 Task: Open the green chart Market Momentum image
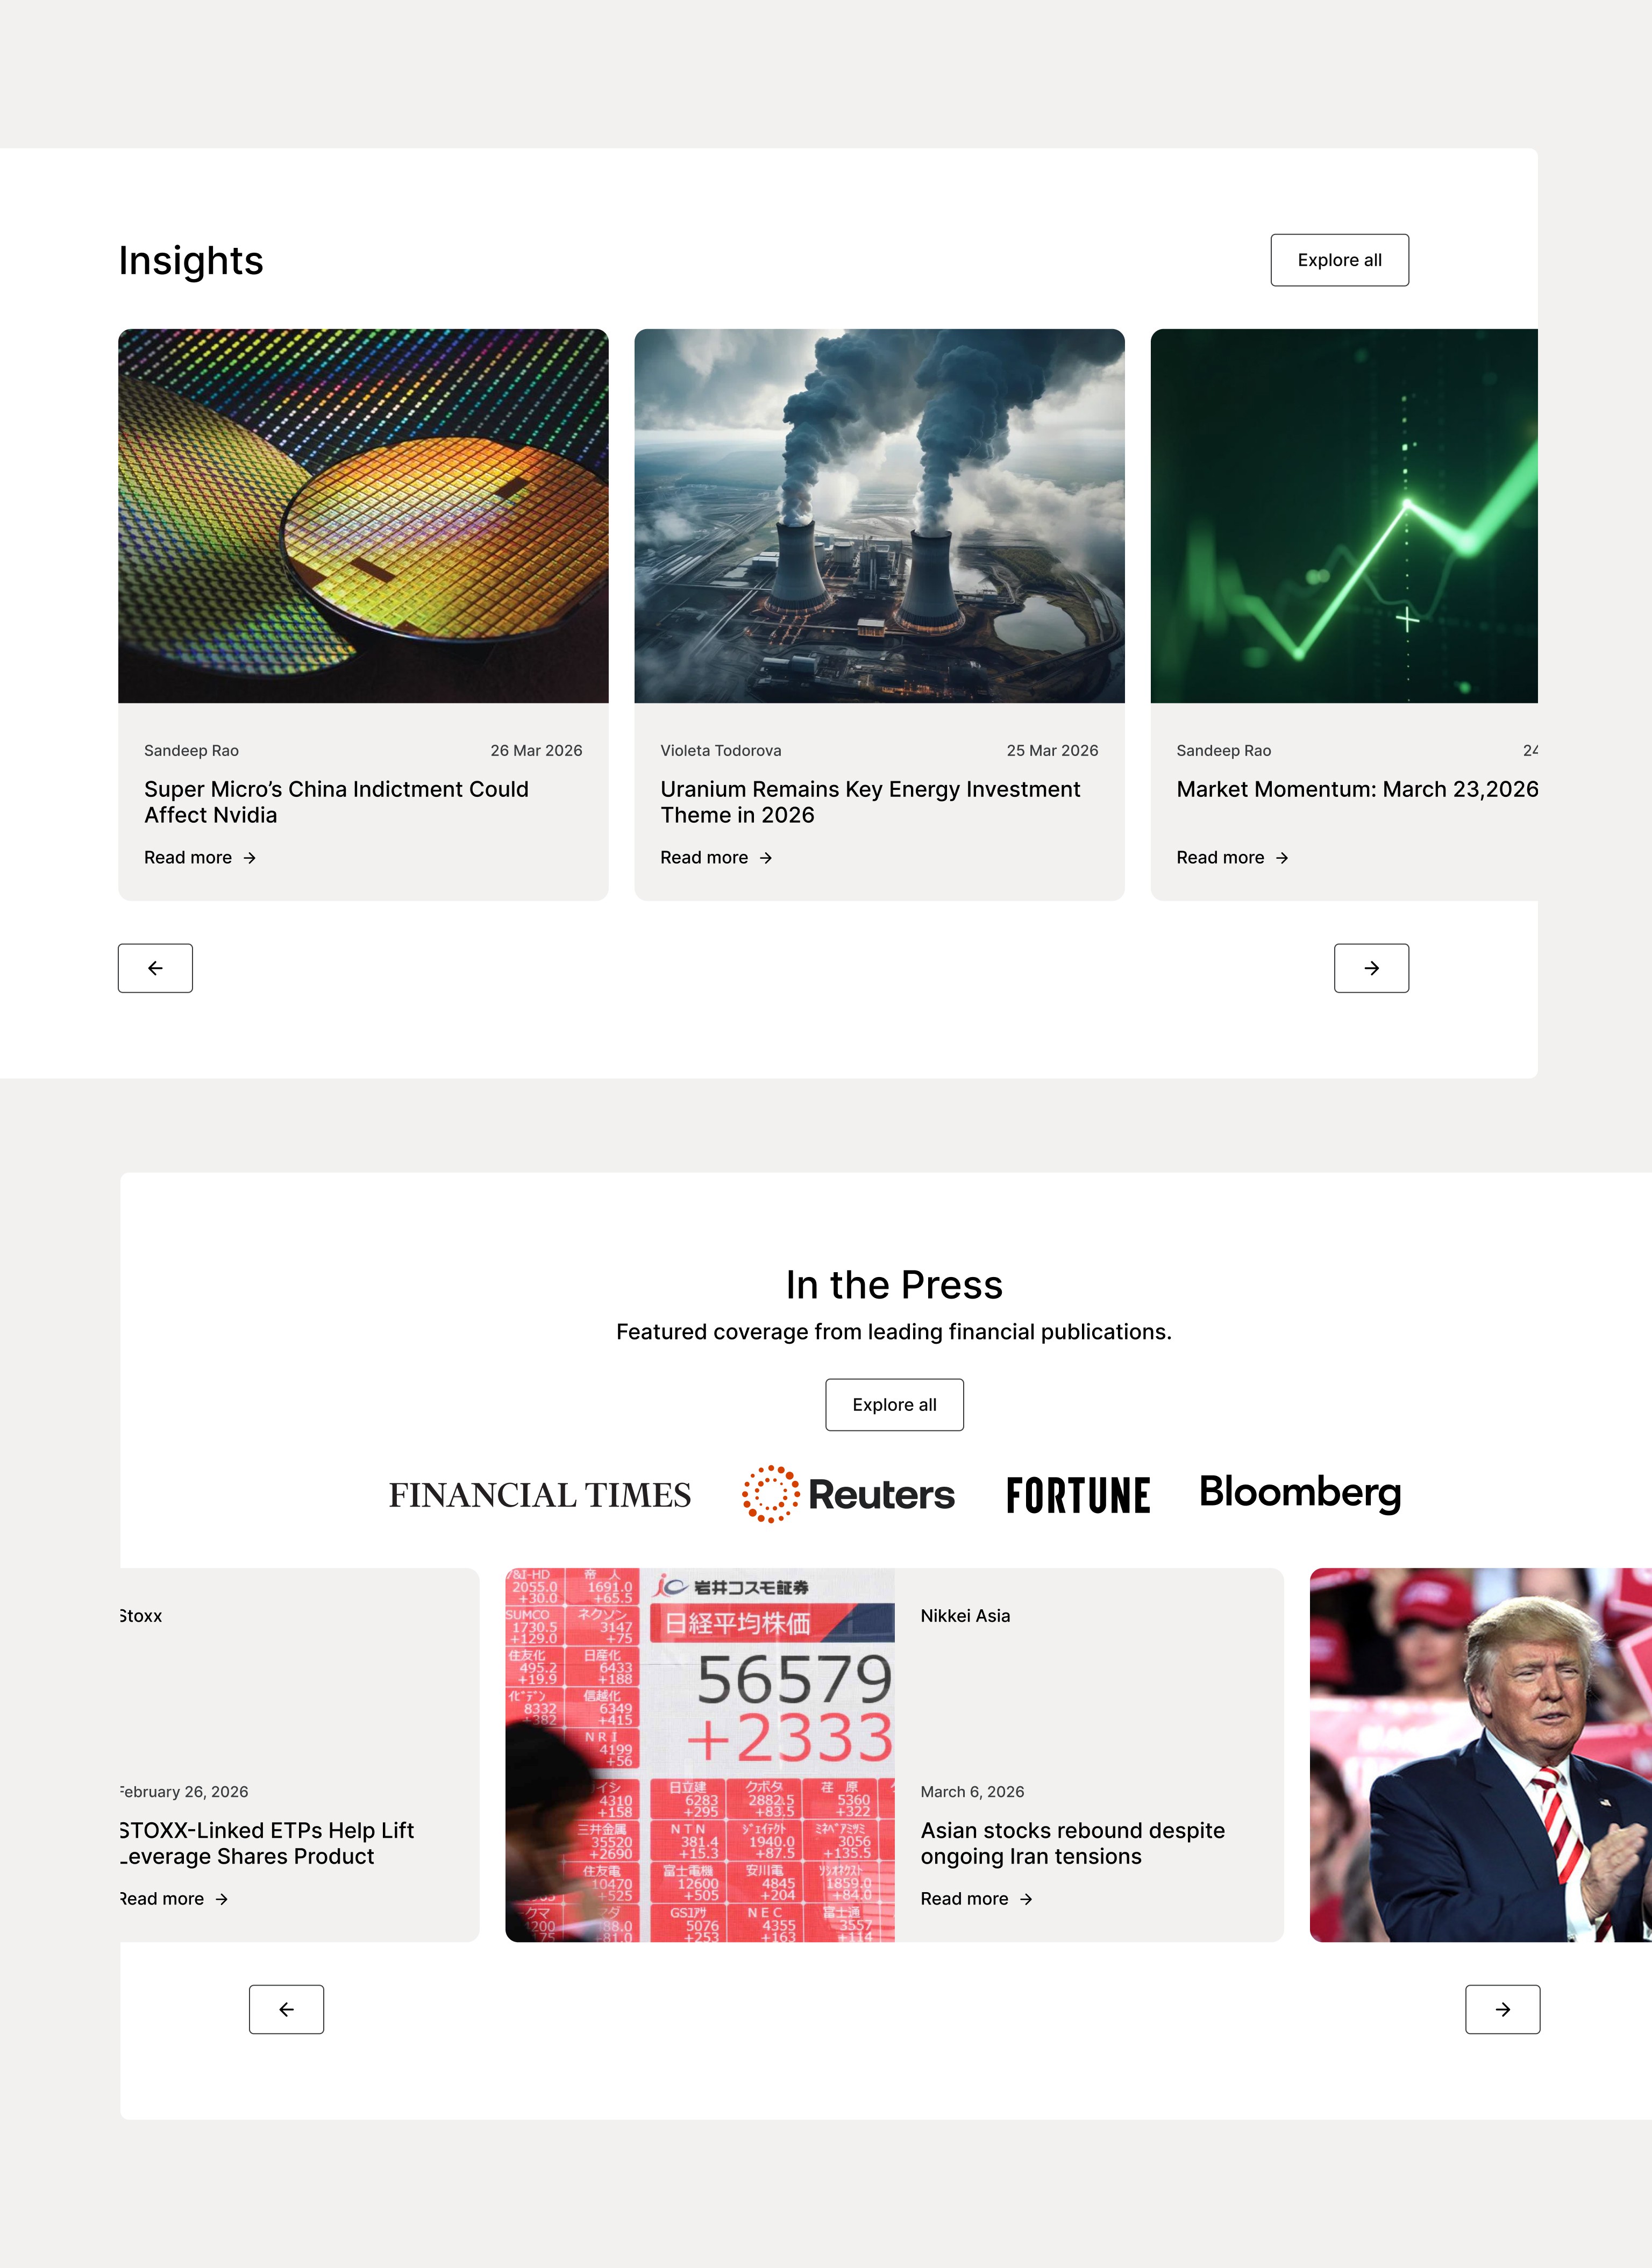point(1344,516)
